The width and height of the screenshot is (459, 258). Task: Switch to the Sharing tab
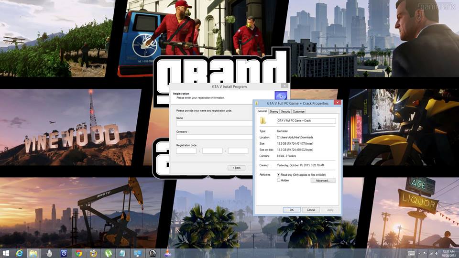(273, 111)
